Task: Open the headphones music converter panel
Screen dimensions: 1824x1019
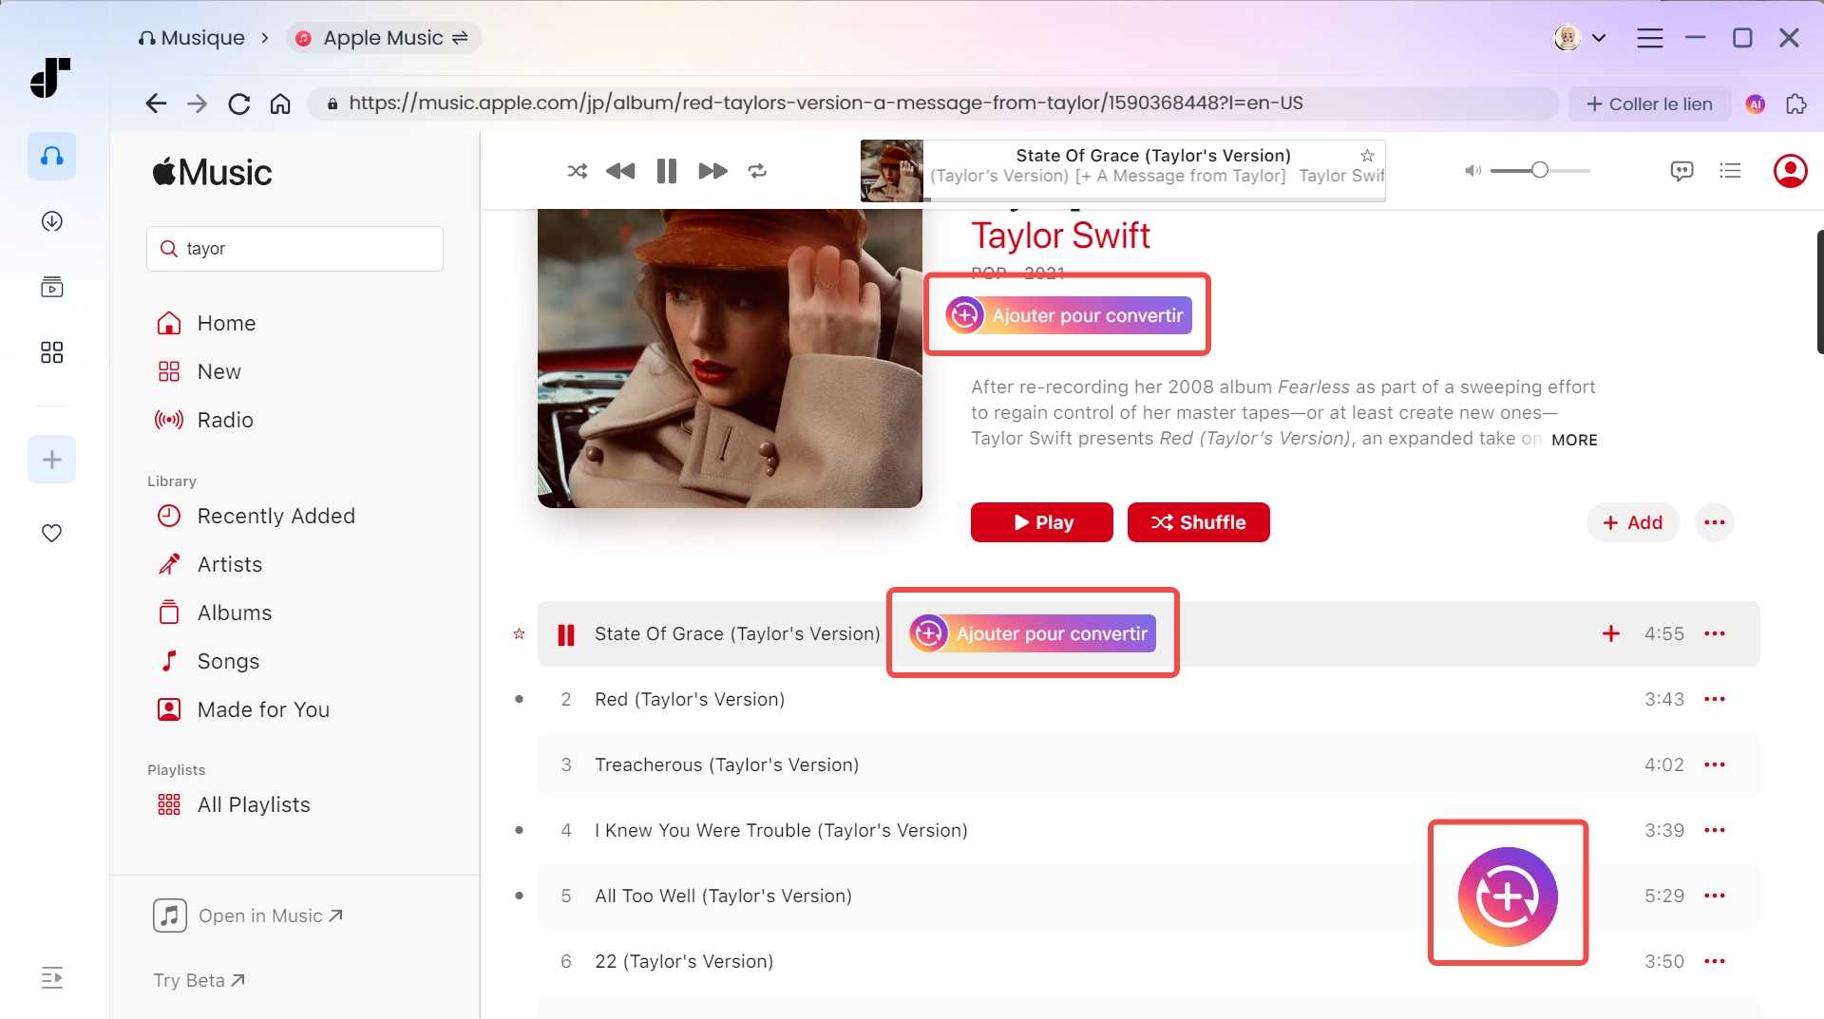Action: coord(51,156)
